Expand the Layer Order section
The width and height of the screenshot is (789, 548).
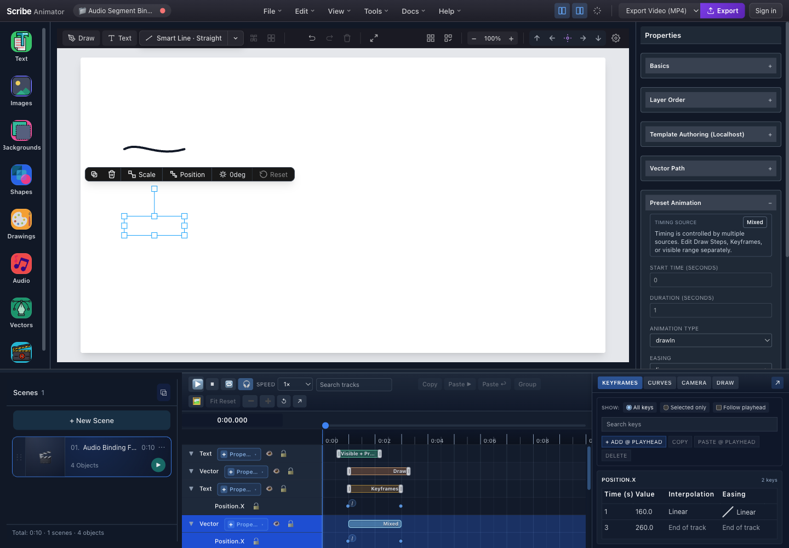pyautogui.click(x=711, y=100)
